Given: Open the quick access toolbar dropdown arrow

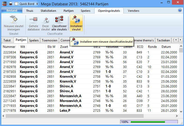Looking at the screenshot, I should [37, 4].
